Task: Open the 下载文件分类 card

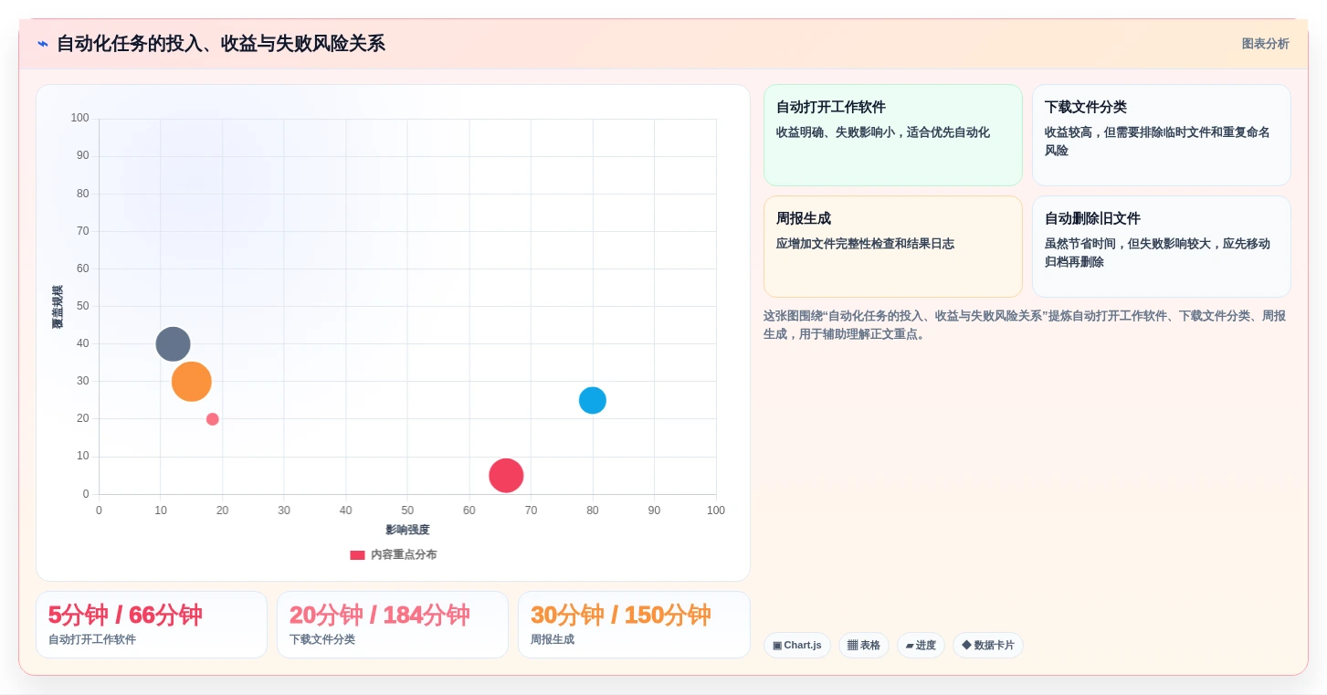Action: [1161, 135]
